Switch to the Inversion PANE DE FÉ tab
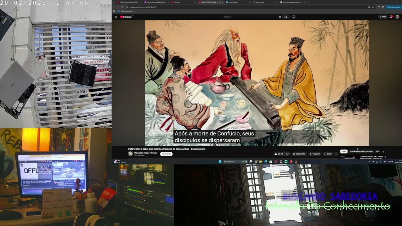The height and width of the screenshot is (226, 402). tap(129, 2)
